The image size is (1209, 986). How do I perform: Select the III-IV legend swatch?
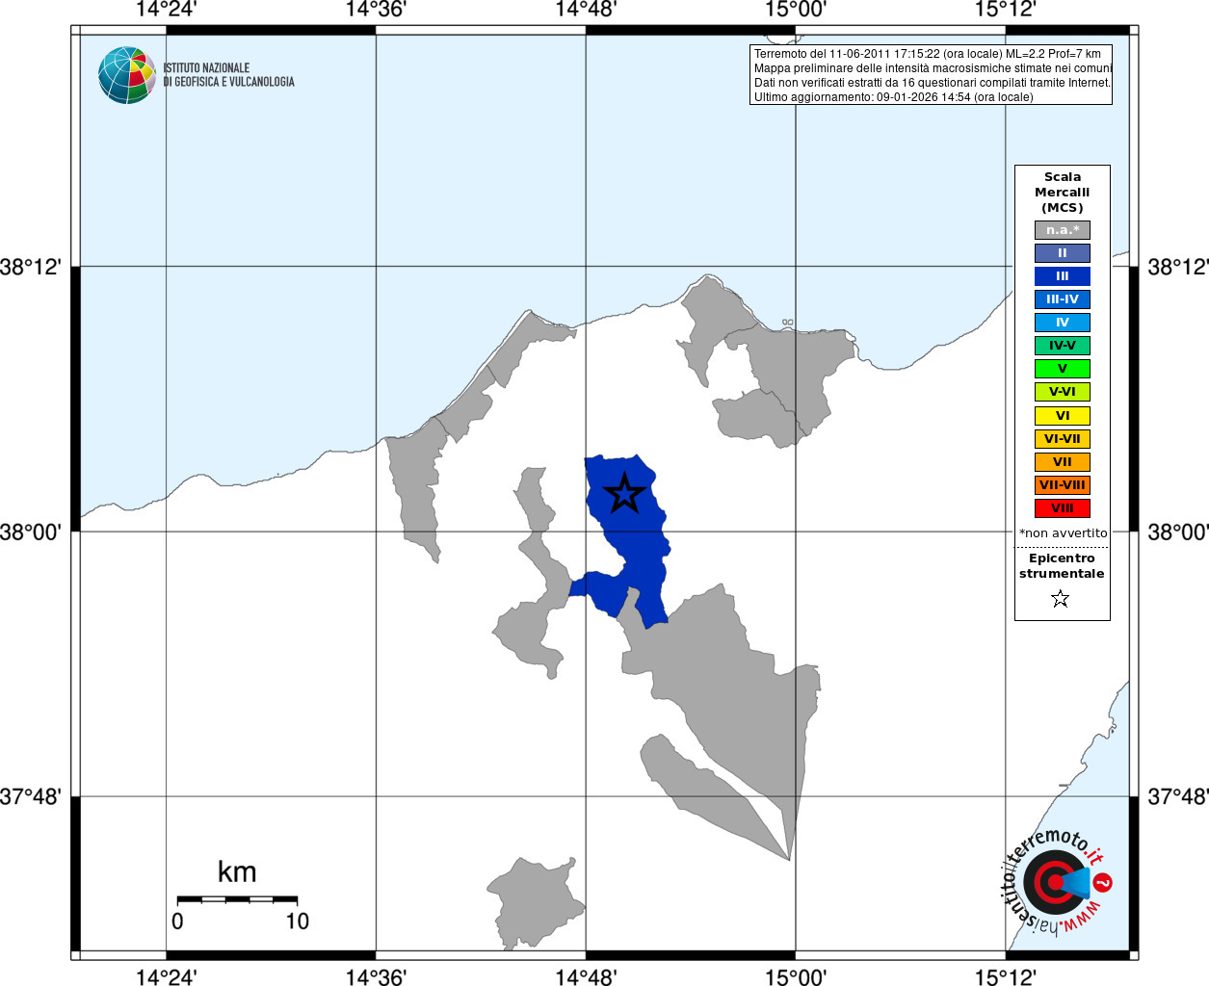coord(1063,299)
